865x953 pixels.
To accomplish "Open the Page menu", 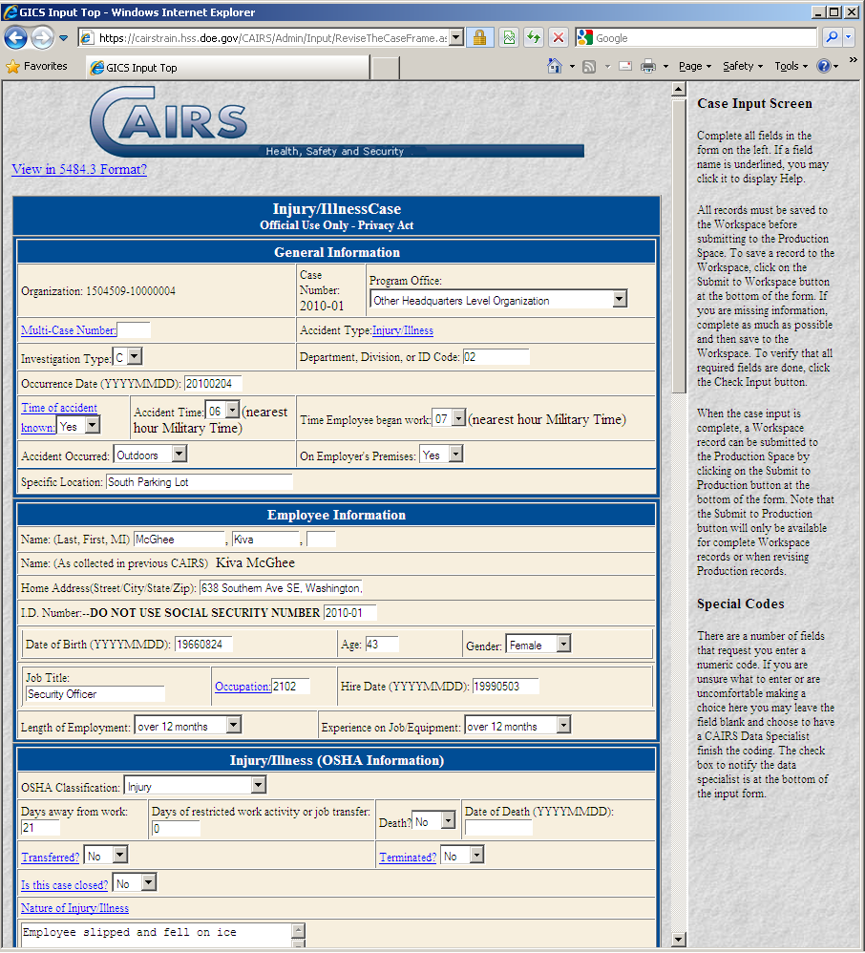I will pyautogui.click(x=694, y=66).
